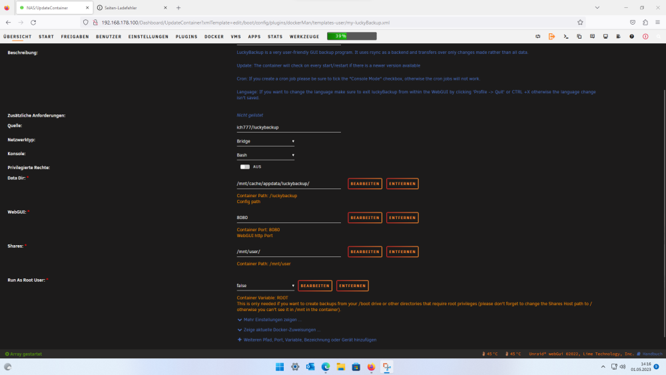The height and width of the screenshot is (375, 666).
Task: Reload the browser page
Action: point(33,23)
